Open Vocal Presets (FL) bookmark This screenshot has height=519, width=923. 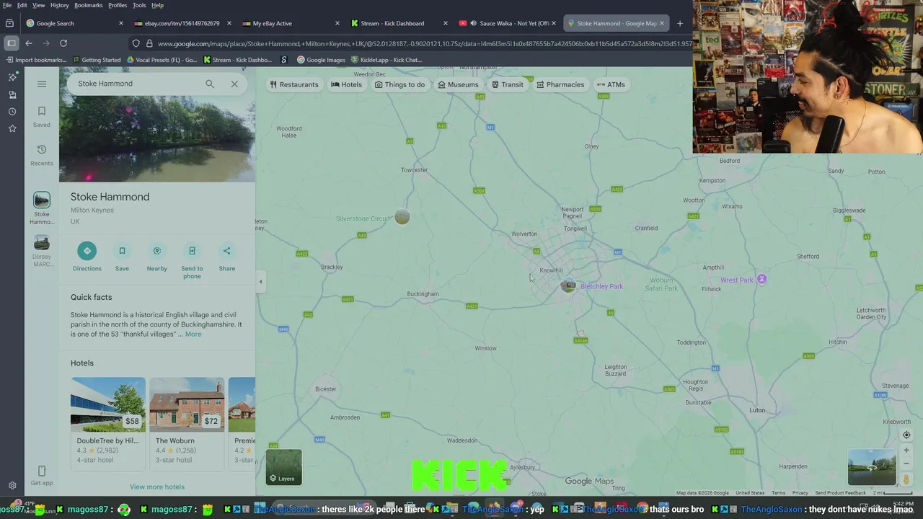161,60
